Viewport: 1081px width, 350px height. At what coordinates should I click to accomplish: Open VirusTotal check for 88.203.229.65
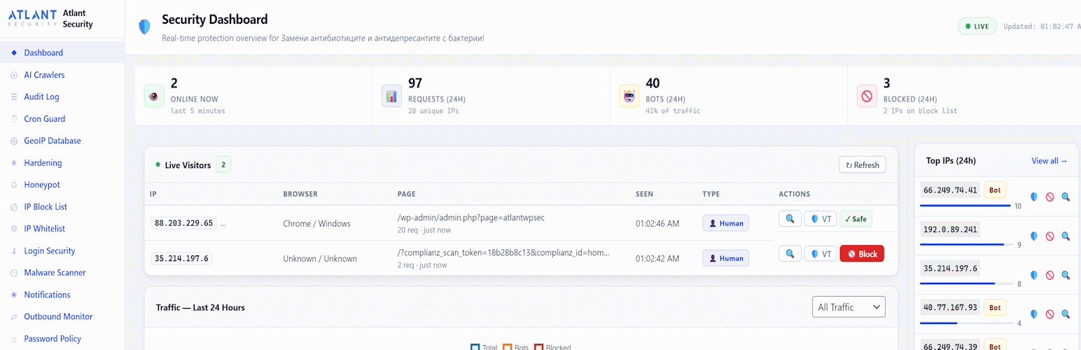[x=821, y=219]
